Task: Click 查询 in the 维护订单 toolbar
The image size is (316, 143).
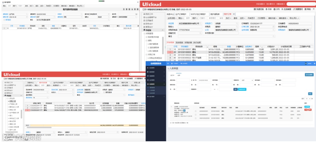Action: pyautogui.click(x=235, y=18)
